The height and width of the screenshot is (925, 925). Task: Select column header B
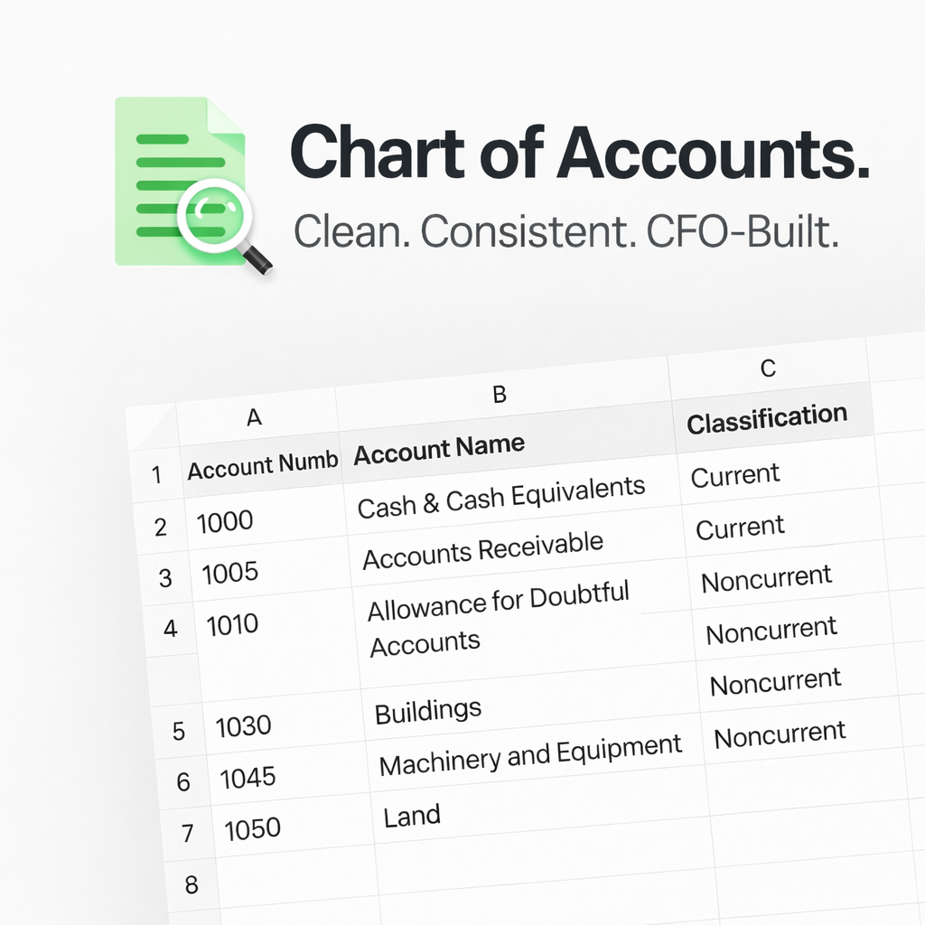[x=500, y=394]
